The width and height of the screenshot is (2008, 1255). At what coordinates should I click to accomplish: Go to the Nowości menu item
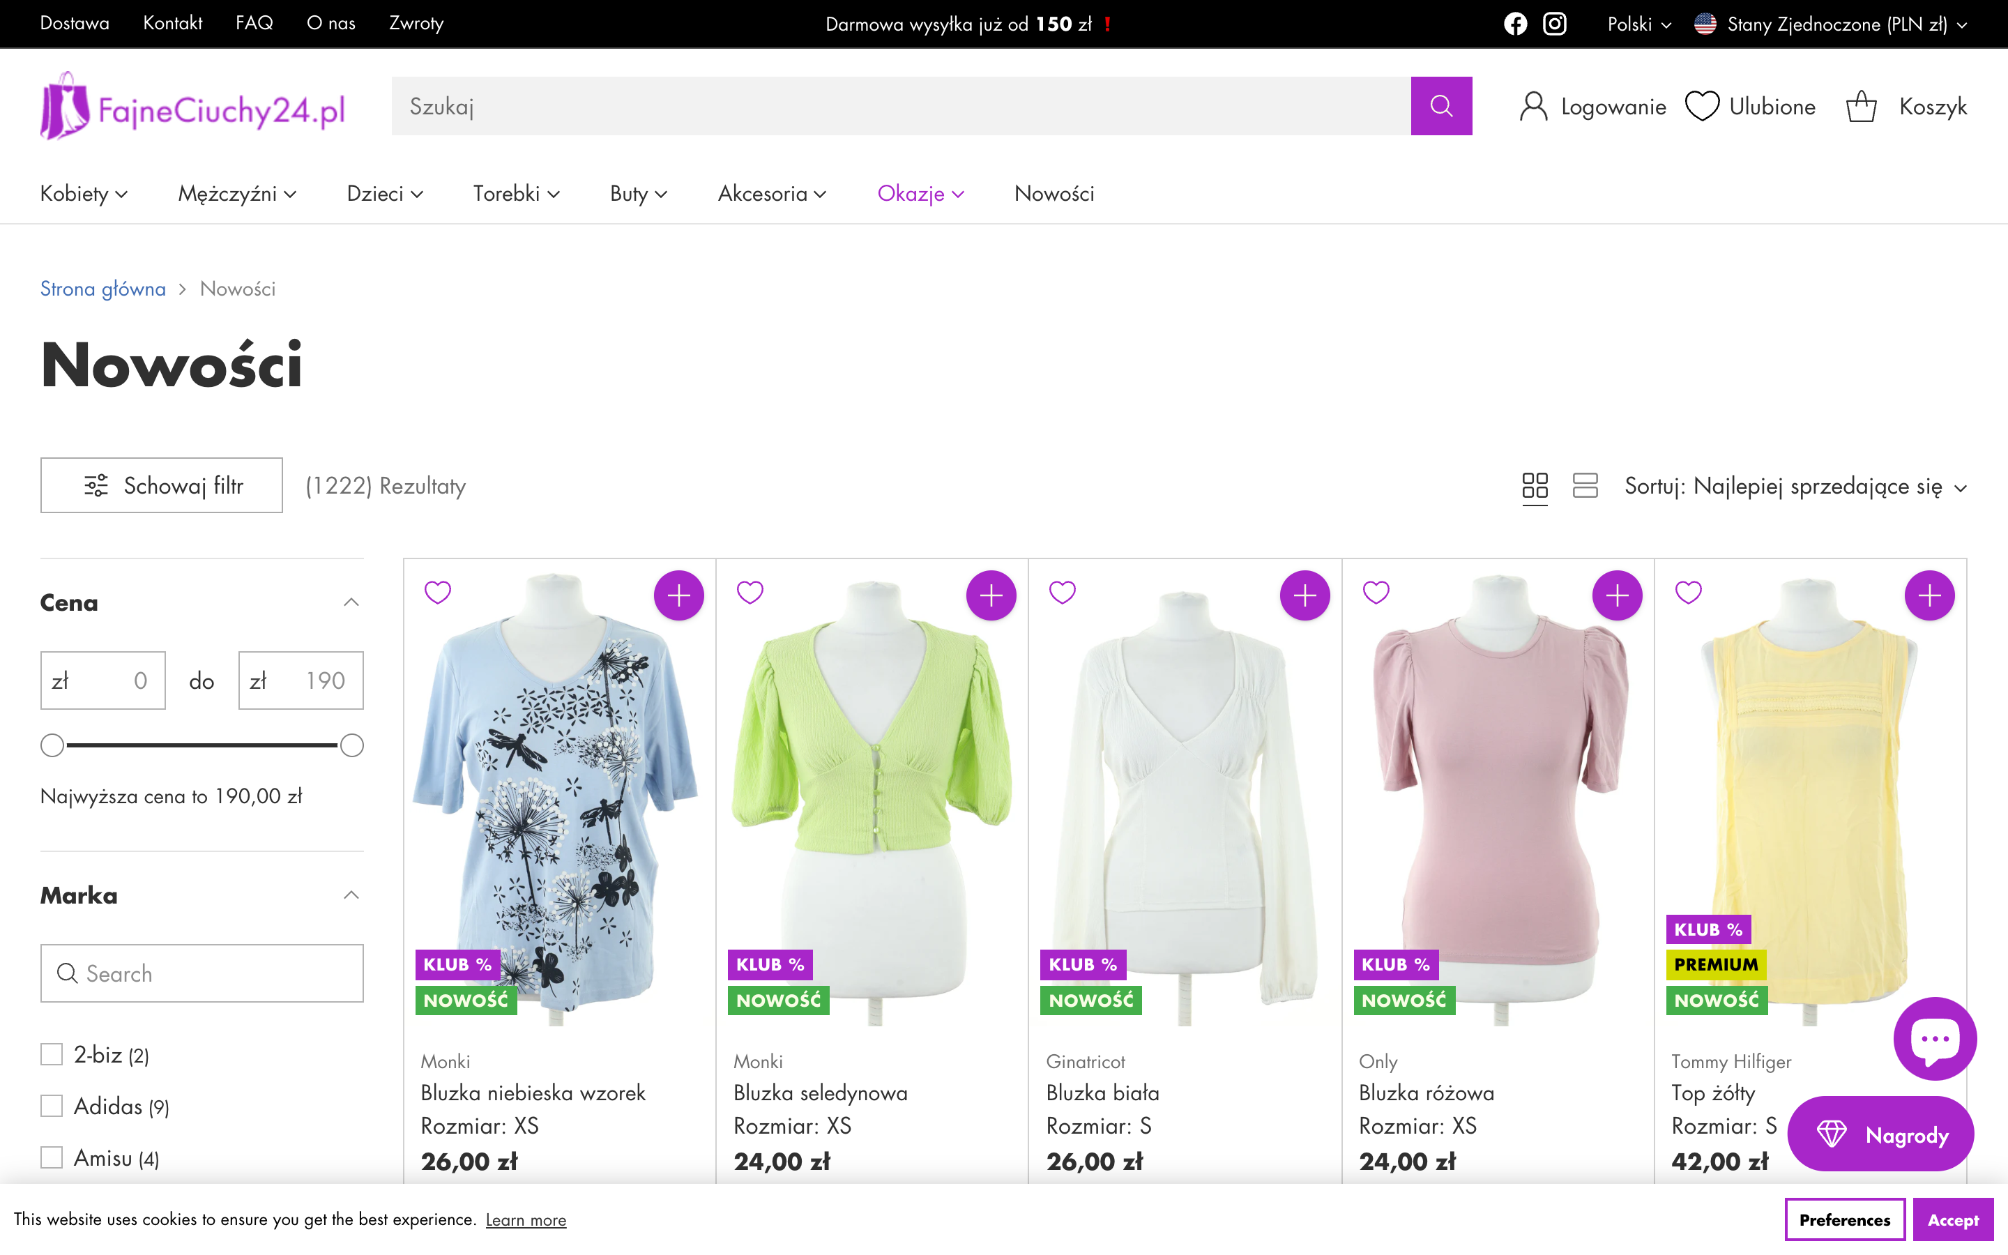1053,193
